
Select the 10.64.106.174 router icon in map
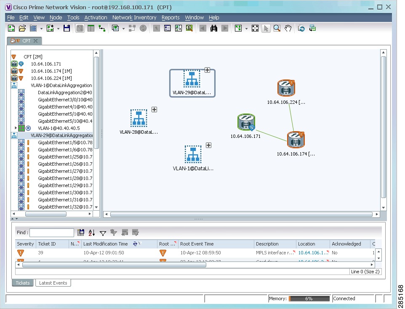click(296, 140)
